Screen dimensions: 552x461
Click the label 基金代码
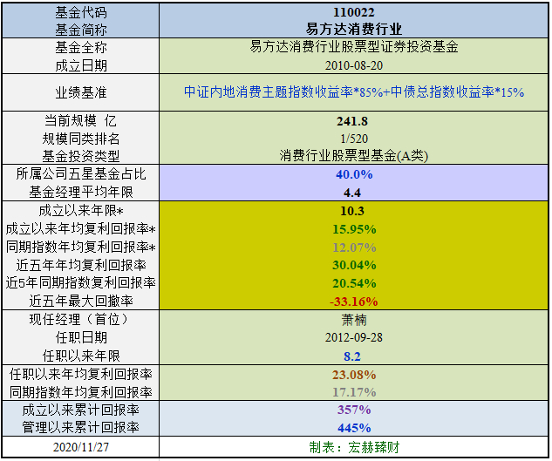tap(81, 13)
